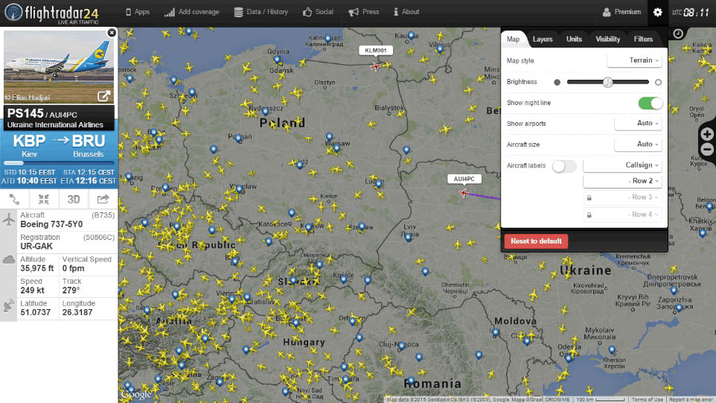The height and width of the screenshot is (403, 716).
Task: Click the flight progress bar
Action: (59, 162)
